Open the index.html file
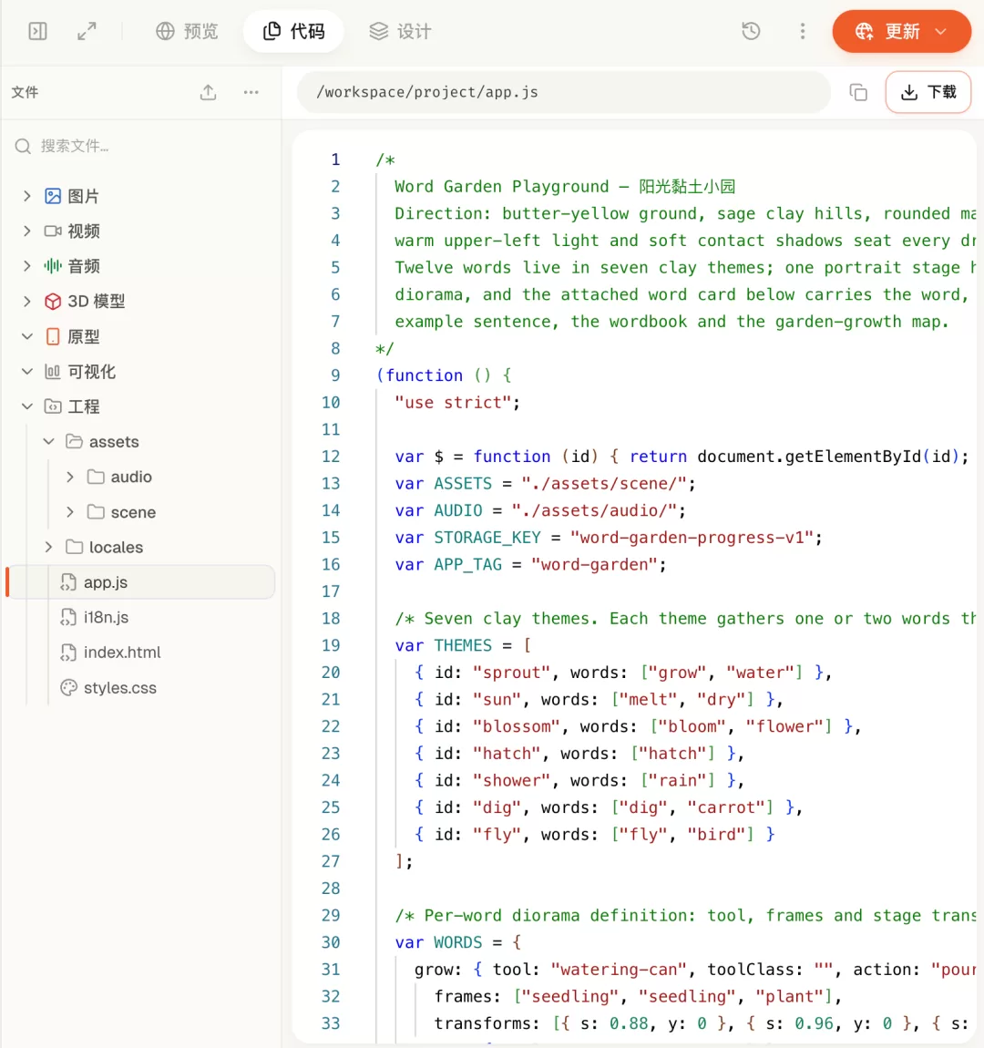Image resolution: width=984 pixels, height=1048 pixels. coord(122,652)
